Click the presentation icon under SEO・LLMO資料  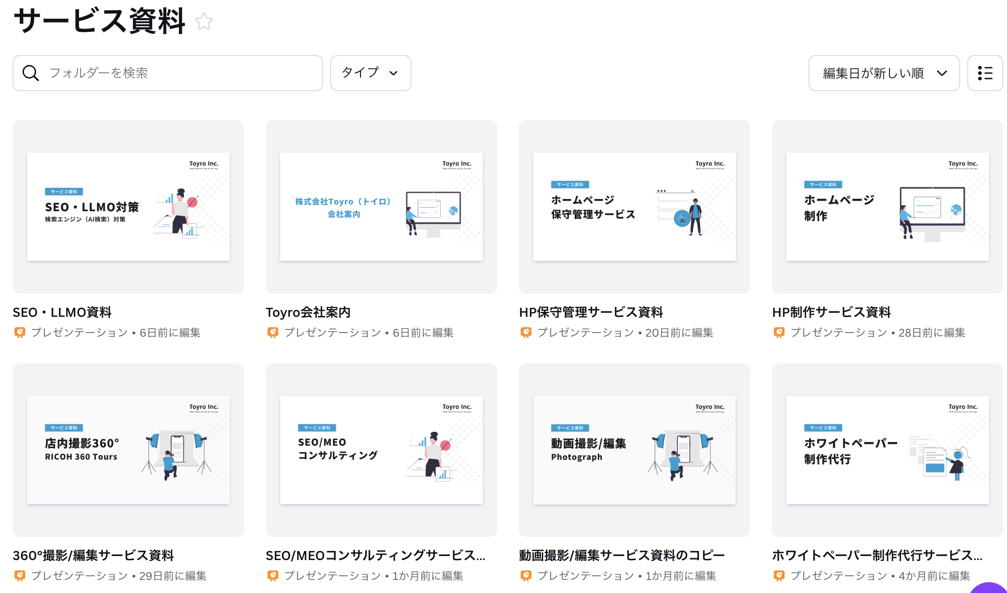coord(20,333)
